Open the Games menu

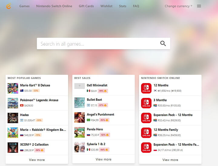24,6
